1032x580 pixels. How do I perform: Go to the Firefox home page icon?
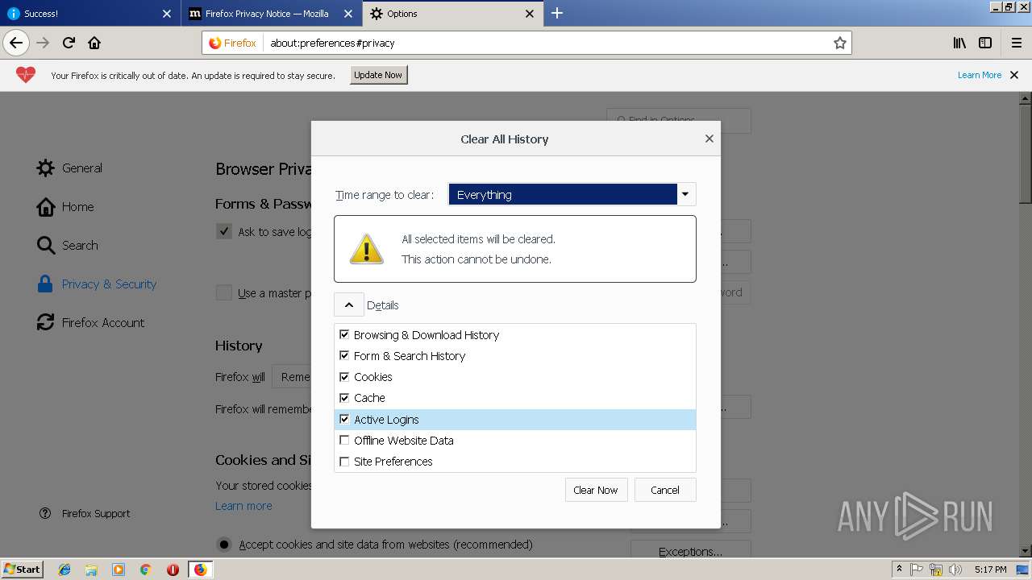94,43
